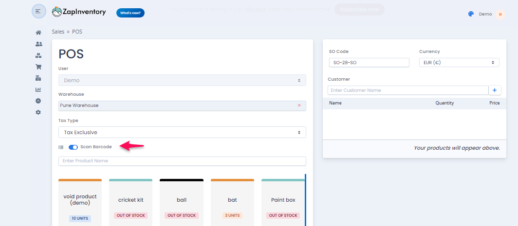
Task: Focus the Enter Customer Name field
Action: coord(408,90)
